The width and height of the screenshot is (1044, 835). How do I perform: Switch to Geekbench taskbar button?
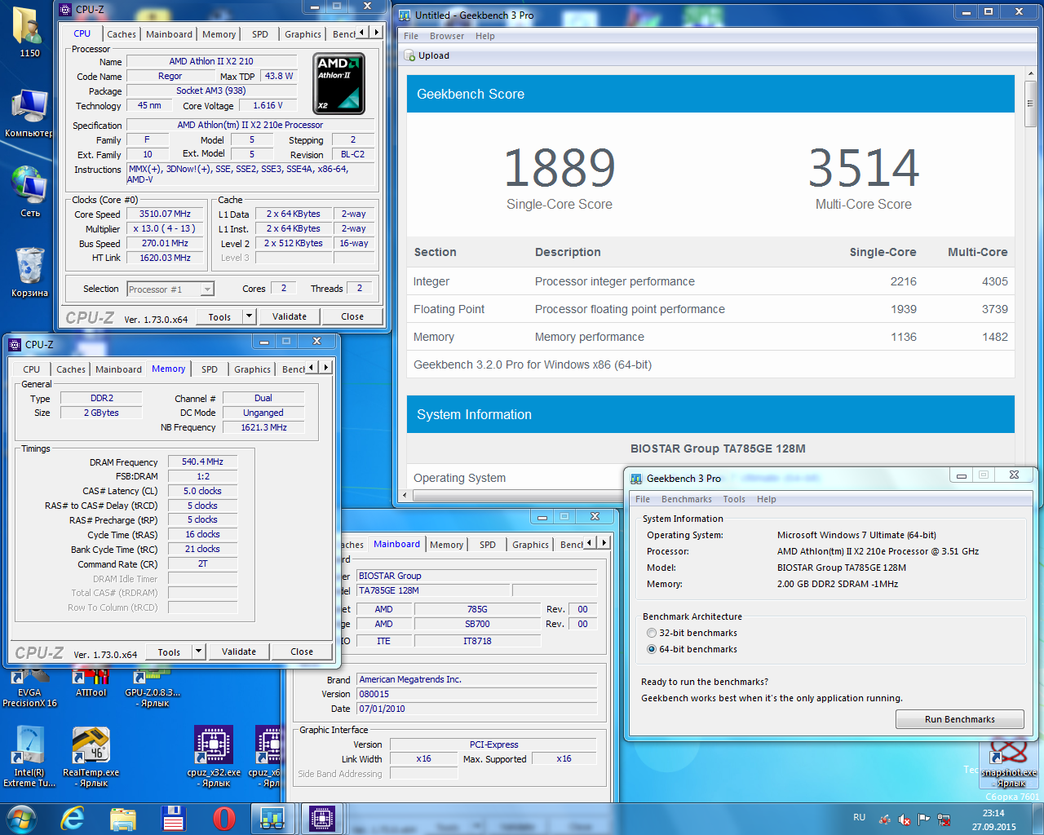pyautogui.click(x=272, y=819)
